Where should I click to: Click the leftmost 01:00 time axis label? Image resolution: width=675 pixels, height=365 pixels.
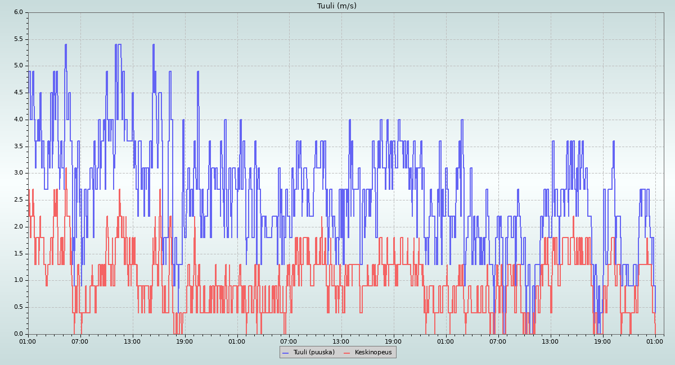pyautogui.click(x=28, y=341)
